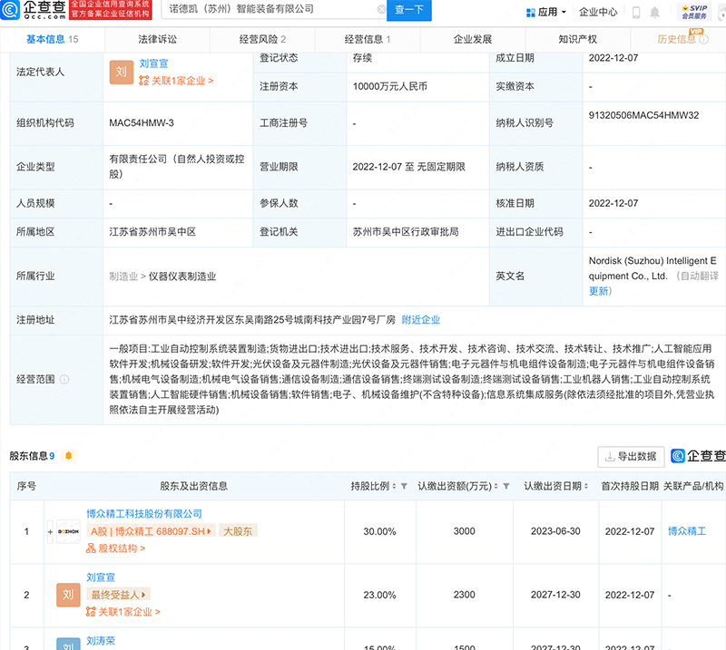Open legal representative 刘宣宣 link

coord(153,63)
